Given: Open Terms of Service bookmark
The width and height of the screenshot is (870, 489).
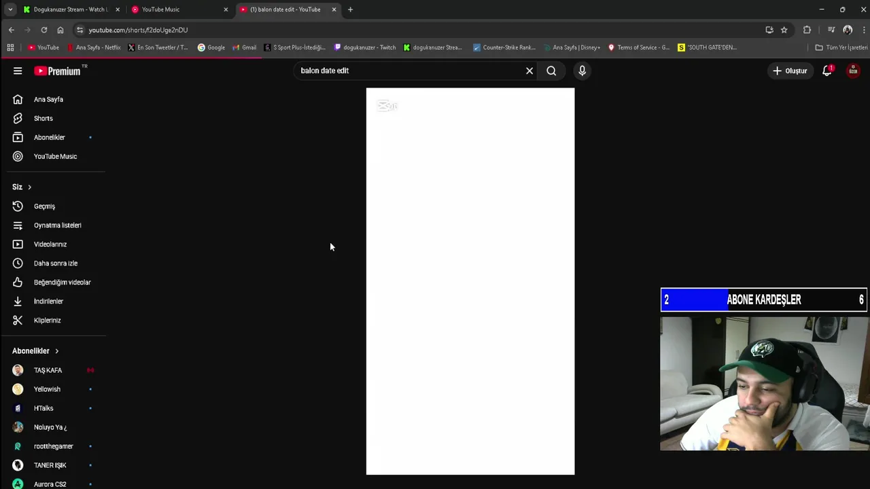Looking at the screenshot, I should 639,48.
